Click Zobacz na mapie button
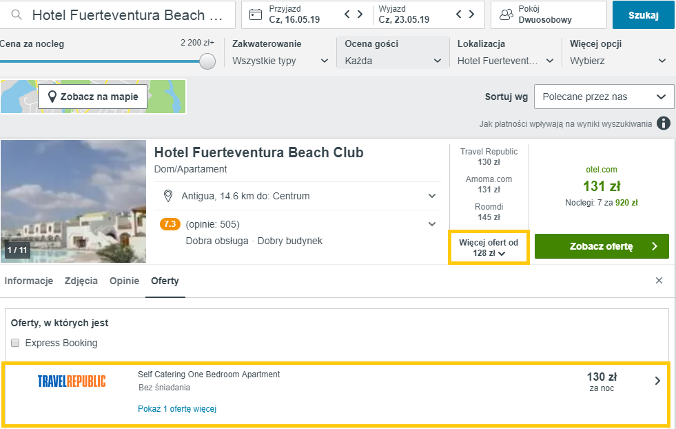Screen dimensions: 676x429 tap(93, 97)
